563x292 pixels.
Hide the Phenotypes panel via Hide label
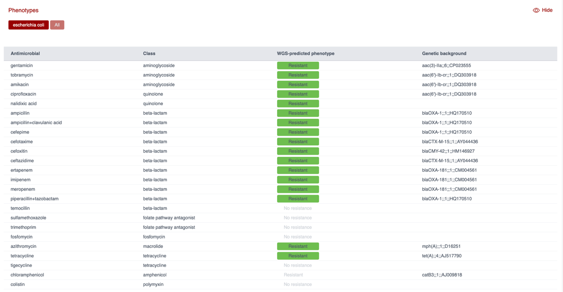pyautogui.click(x=547, y=10)
